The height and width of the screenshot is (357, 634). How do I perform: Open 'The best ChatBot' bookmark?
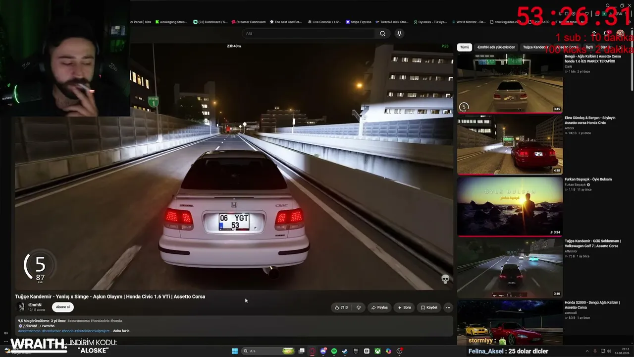coord(286,22)
